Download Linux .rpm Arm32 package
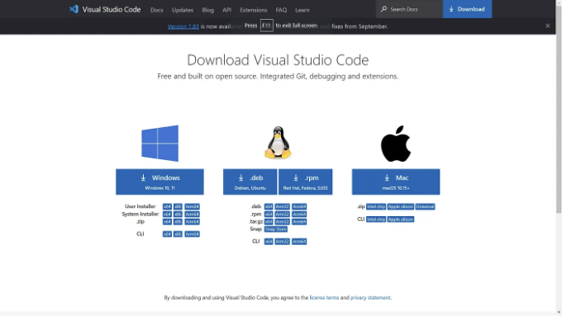This screenshot has width=562, height=316. click(282, 214)
